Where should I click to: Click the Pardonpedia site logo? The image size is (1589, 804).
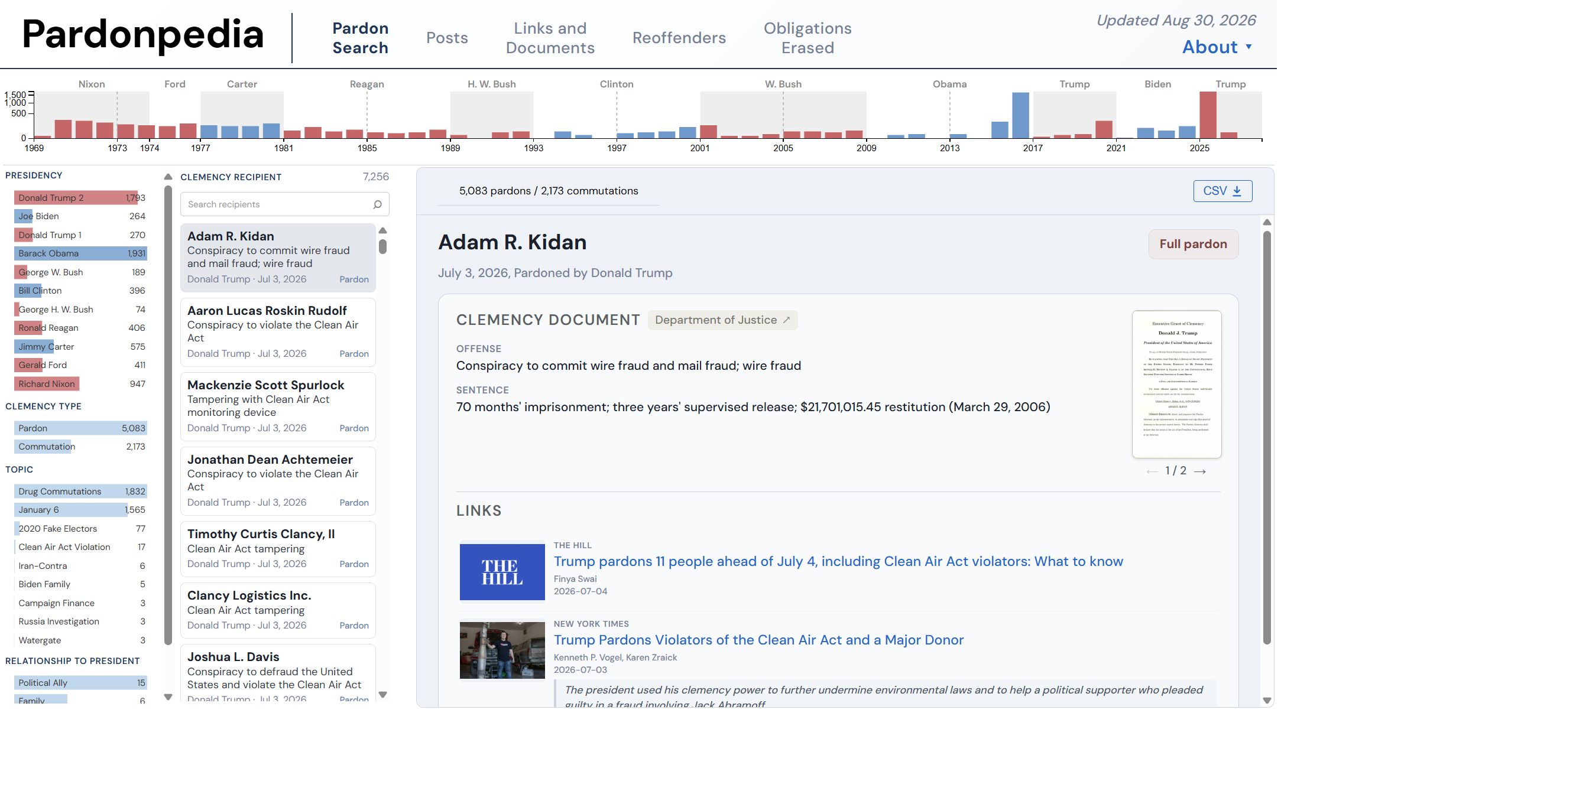pyautogui.click(x=142, y=34)
